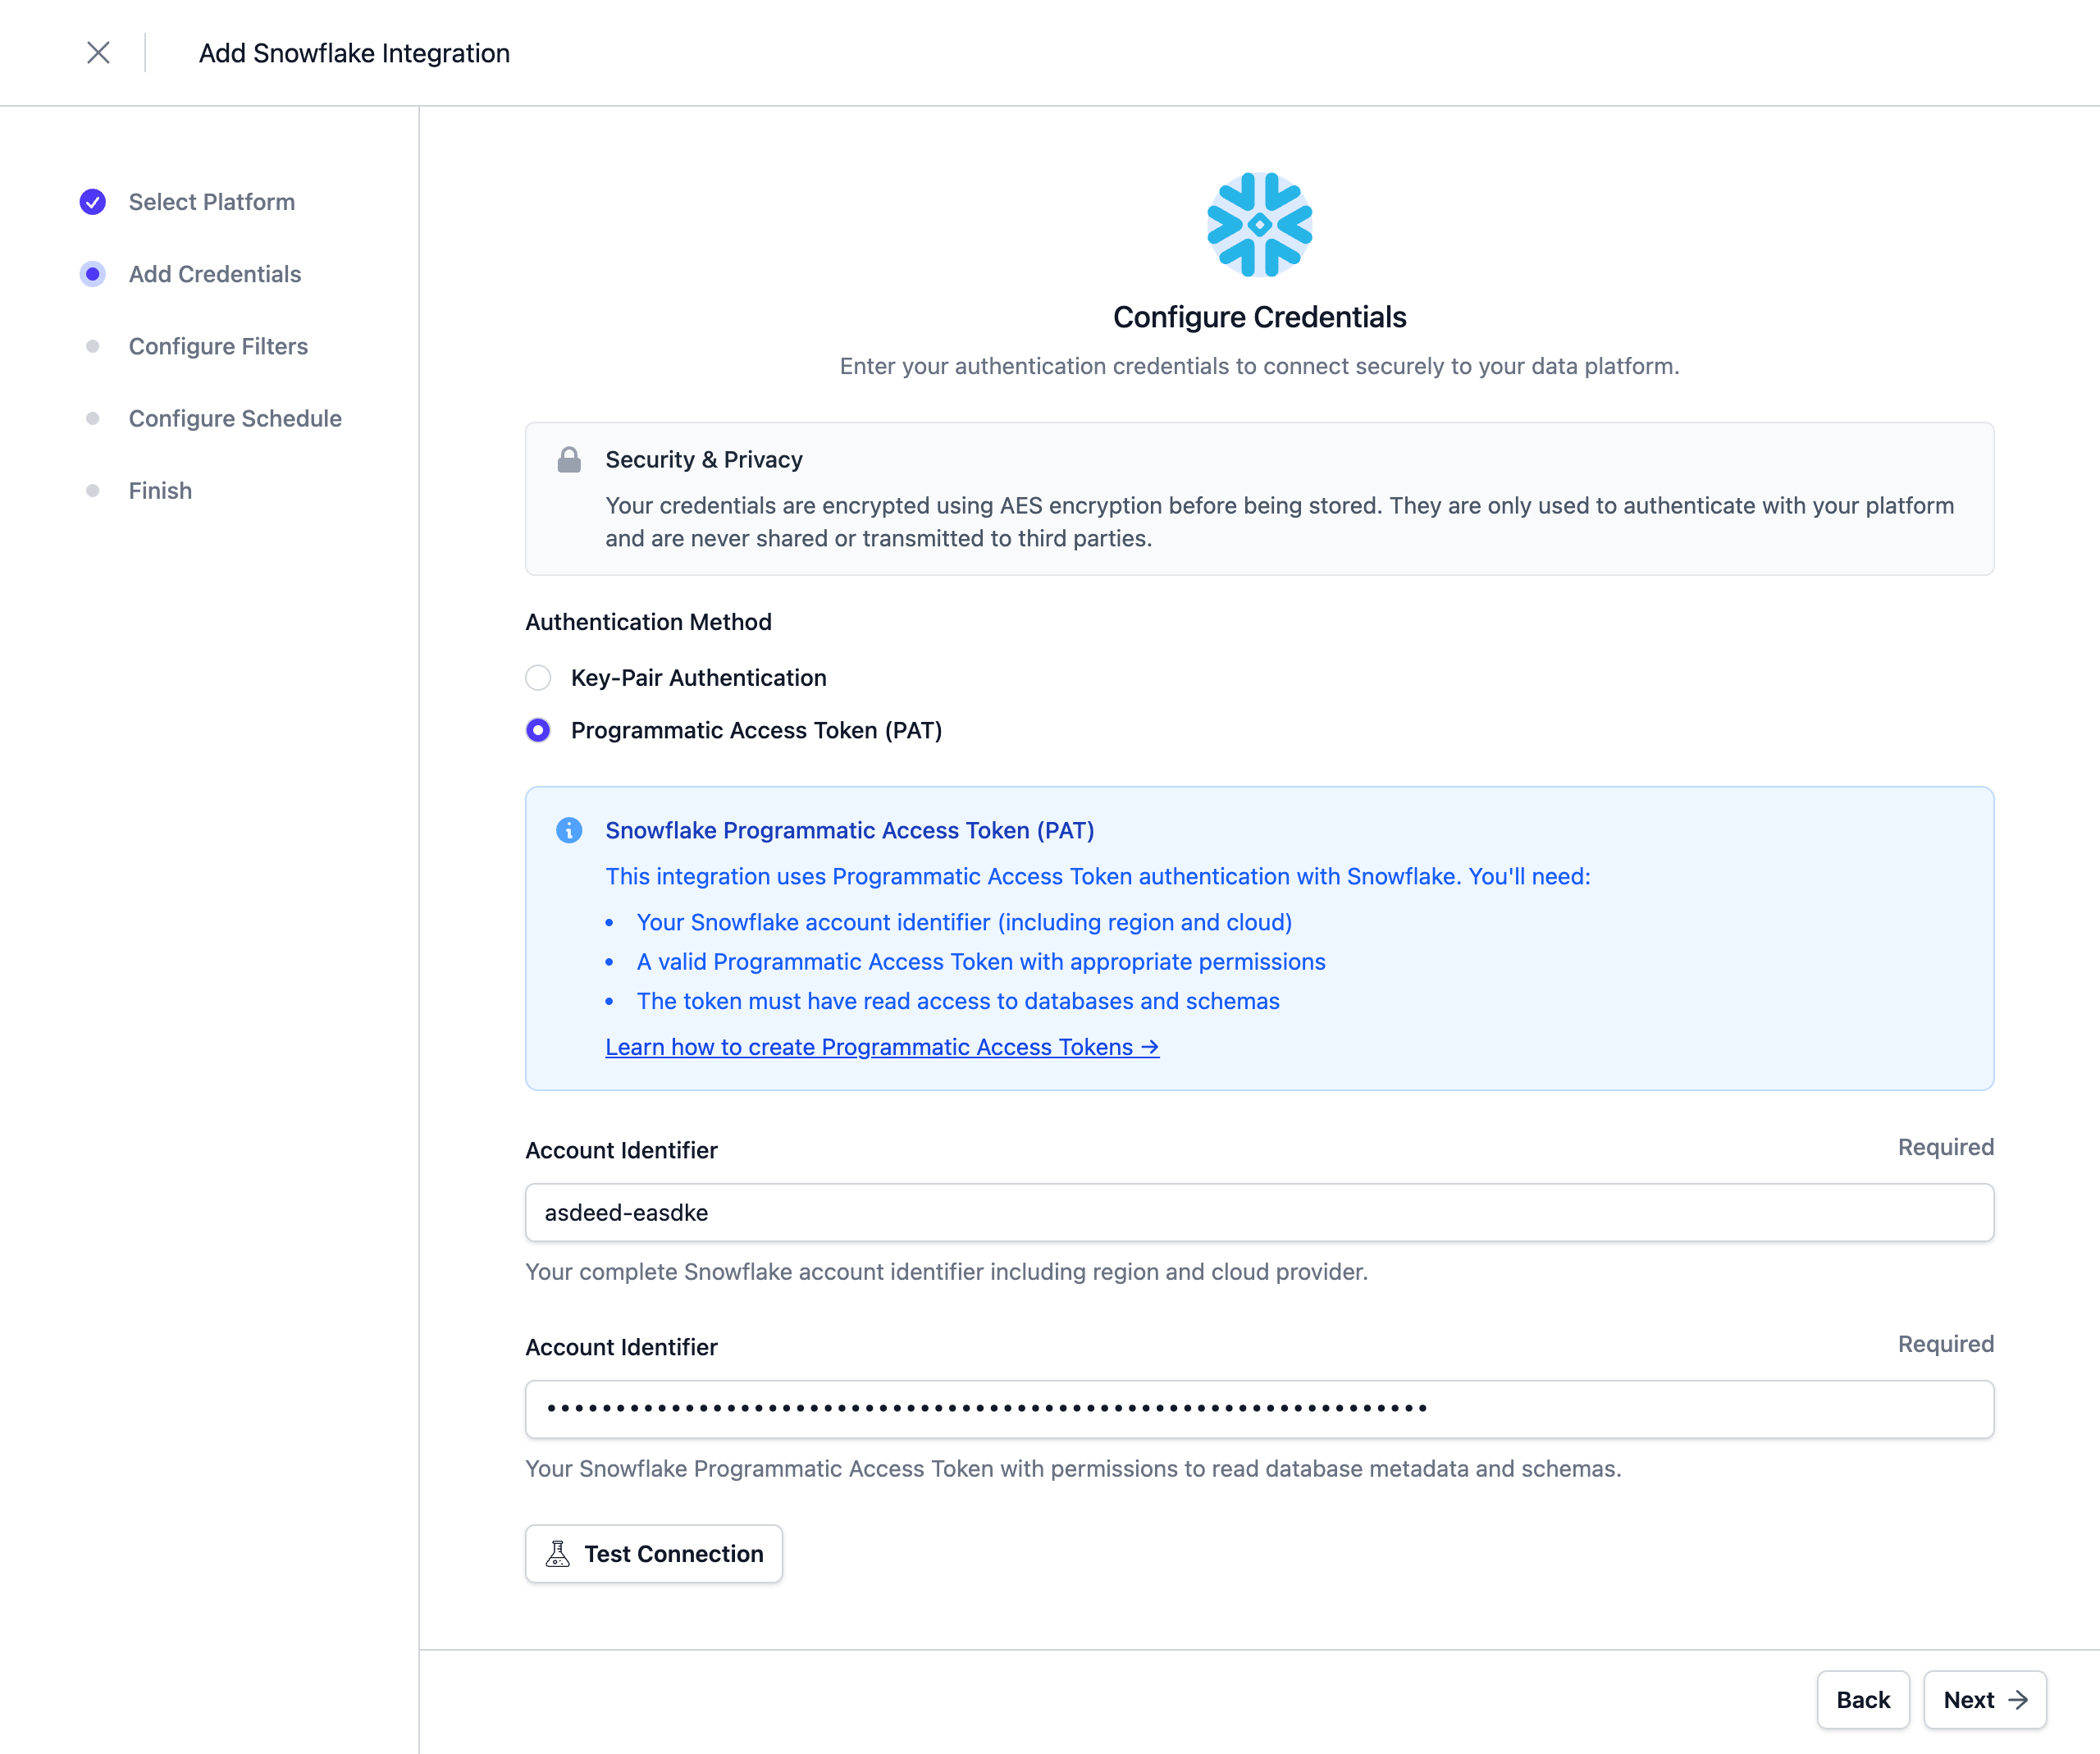Click the Select Platform completed checkmark icon

click(93, 202)
